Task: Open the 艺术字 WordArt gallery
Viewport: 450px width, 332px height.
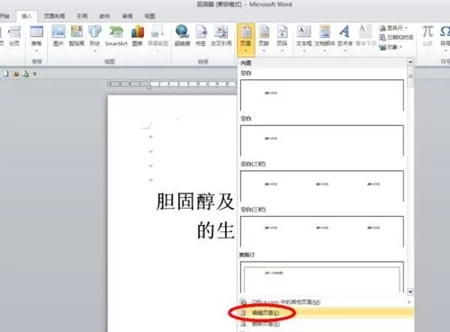Action: click(x=345, y=39)
